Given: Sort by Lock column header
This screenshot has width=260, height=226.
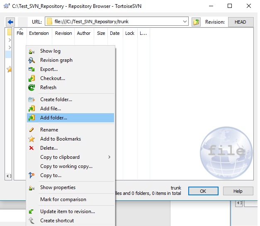Looking at the screenshot, I should point(130,33).
